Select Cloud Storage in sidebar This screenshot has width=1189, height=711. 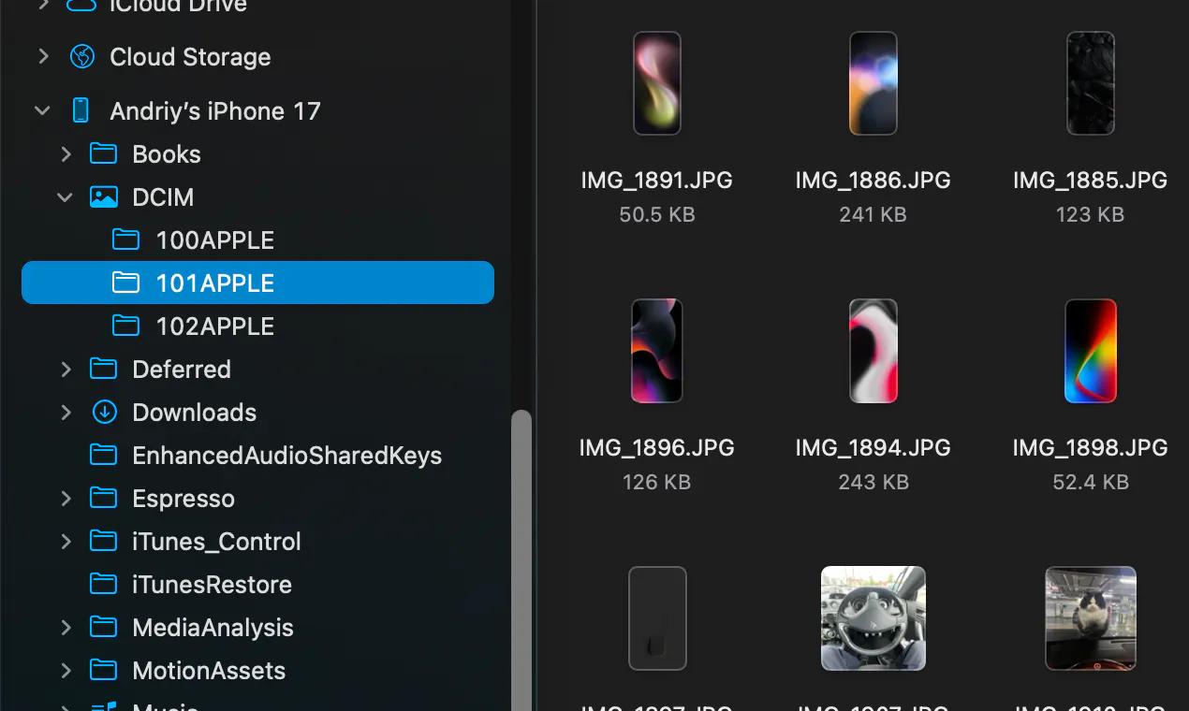(x=190, y=57)
